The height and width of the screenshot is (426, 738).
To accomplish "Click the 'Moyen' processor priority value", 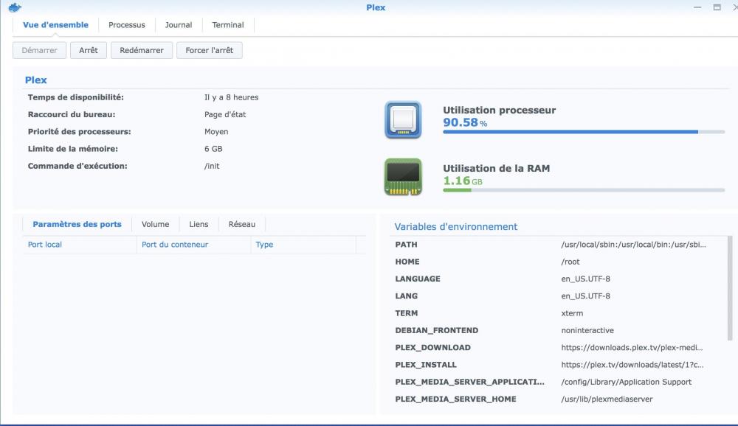I will 216,132.
